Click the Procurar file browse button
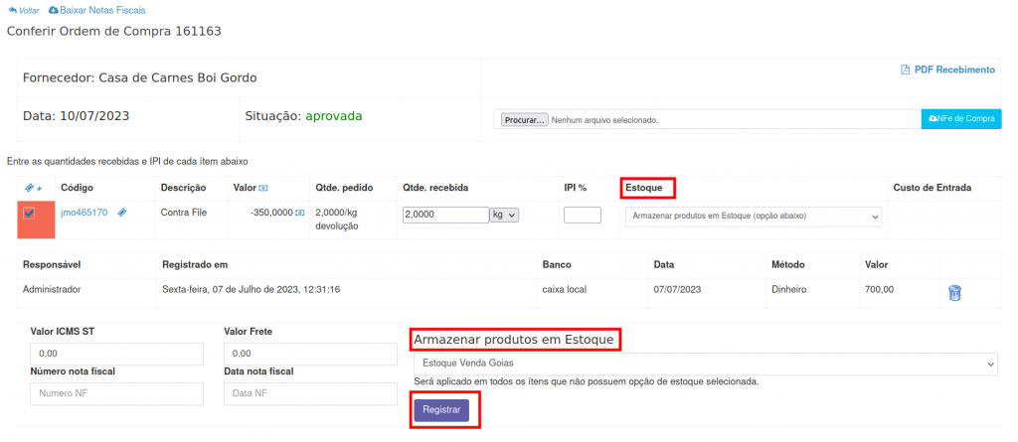1018x442 pixels. (x=524, y=120)
